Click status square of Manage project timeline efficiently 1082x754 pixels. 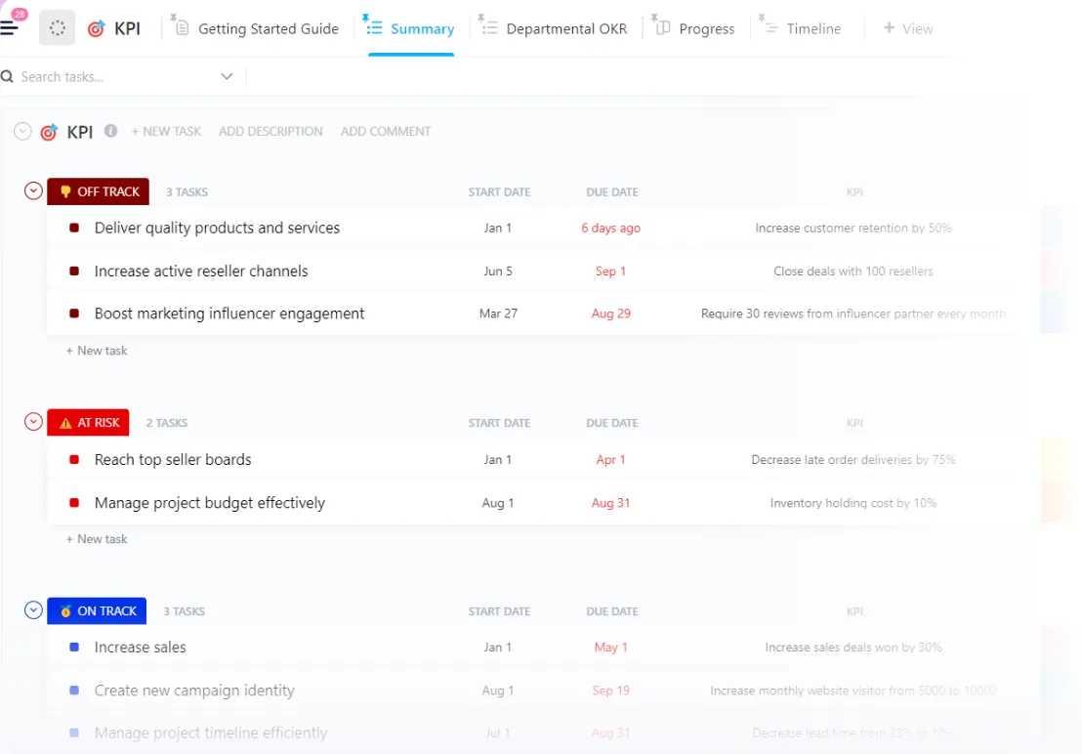pos(74,733)
